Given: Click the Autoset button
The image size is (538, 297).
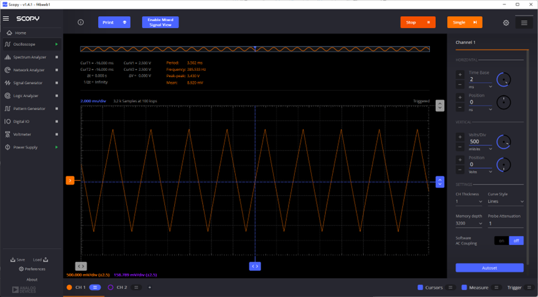Looking at the screenshot, I should (x=489, y=268).
